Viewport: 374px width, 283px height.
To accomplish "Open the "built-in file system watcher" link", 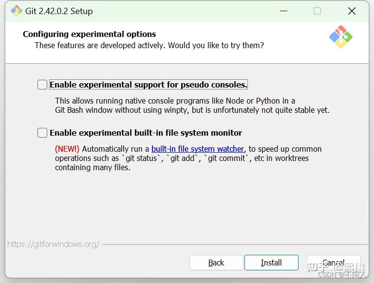I will (x=197, y=149).
